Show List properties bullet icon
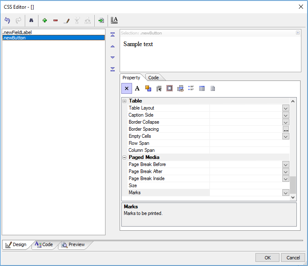The height and width of the screenshot is (266, 308). [191, 88]
